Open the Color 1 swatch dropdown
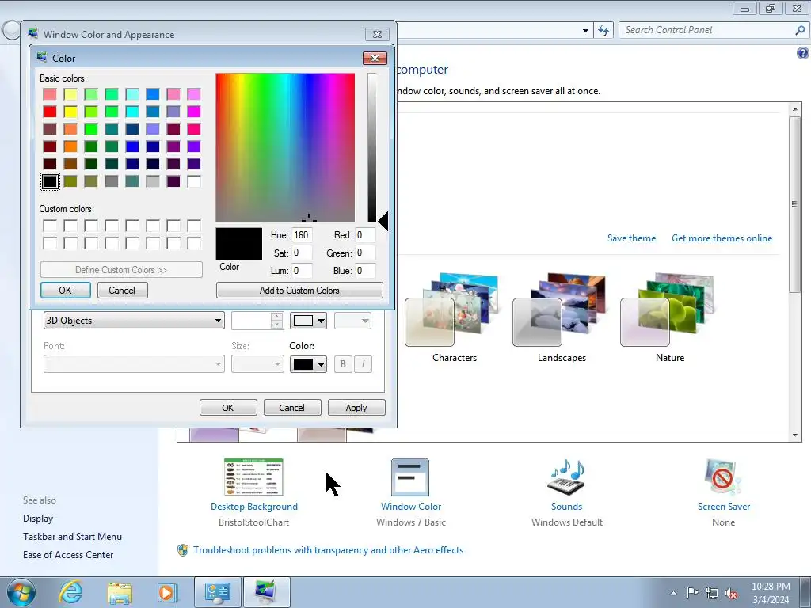This screenshot has height=608, width=811. click(x=308, y=321)
